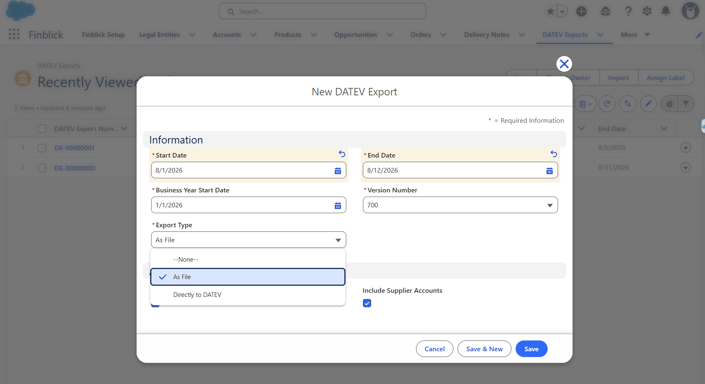Open the user profile avatar

click(x=690, y=11)
